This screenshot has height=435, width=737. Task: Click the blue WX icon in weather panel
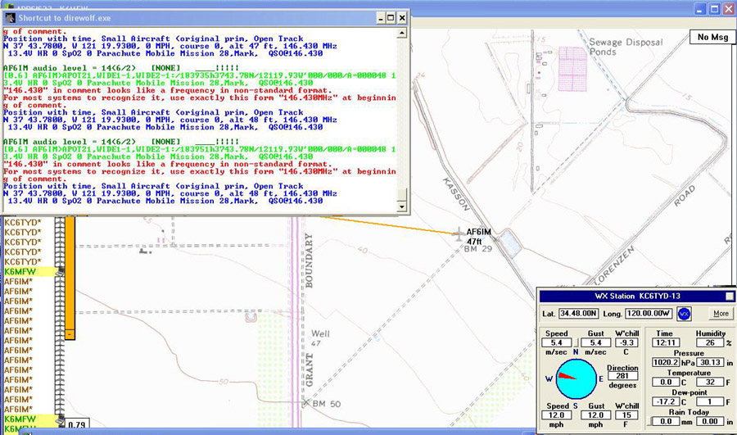point(685,314)
